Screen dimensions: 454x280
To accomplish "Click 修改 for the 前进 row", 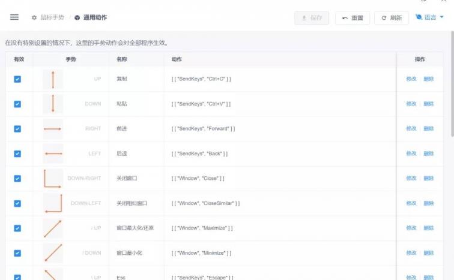I will (411, 128).
